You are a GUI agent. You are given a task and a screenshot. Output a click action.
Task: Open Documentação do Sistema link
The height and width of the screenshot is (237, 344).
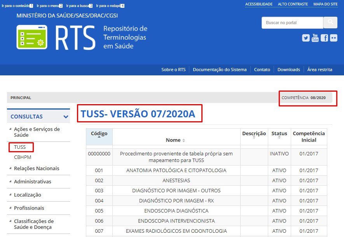[x=219, y=70]
